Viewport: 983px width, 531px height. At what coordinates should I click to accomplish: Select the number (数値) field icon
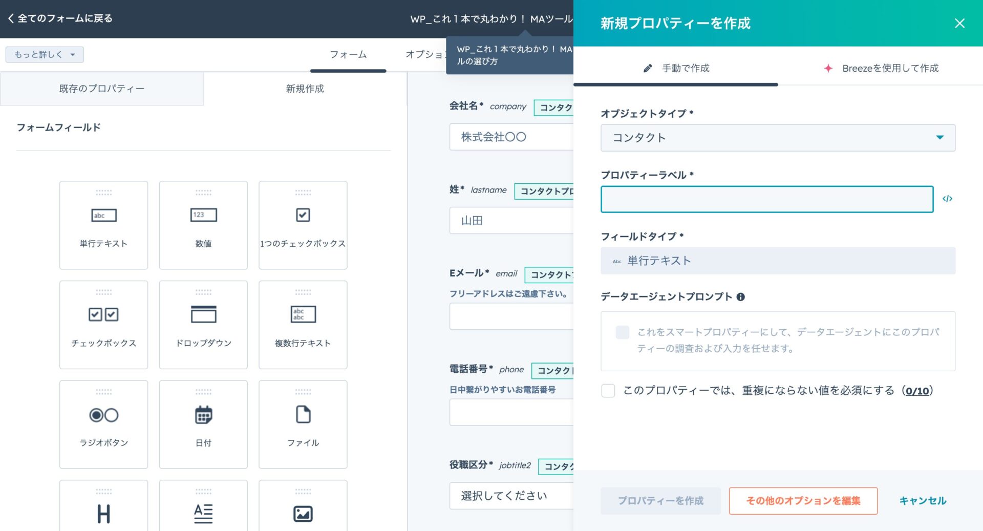203,215
